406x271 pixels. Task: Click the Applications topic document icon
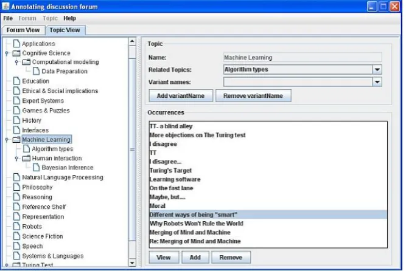coord(16,43)
